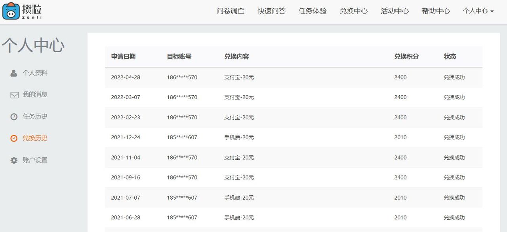Go to 兑换中心

pyautogui.click(x=354, y=11)
